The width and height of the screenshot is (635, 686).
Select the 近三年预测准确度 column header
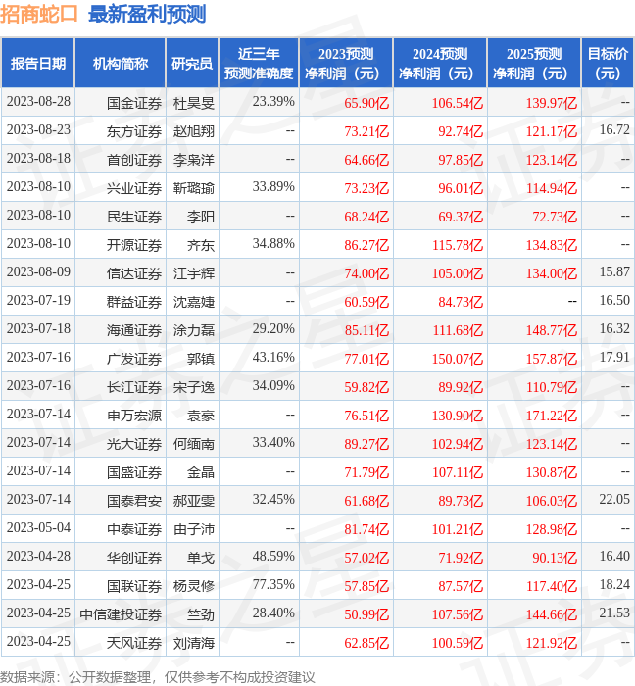pos(259,64)
